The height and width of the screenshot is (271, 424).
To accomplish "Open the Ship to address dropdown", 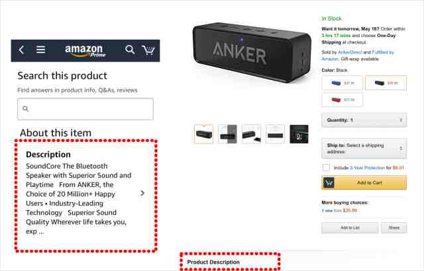I will pos(364,148).
